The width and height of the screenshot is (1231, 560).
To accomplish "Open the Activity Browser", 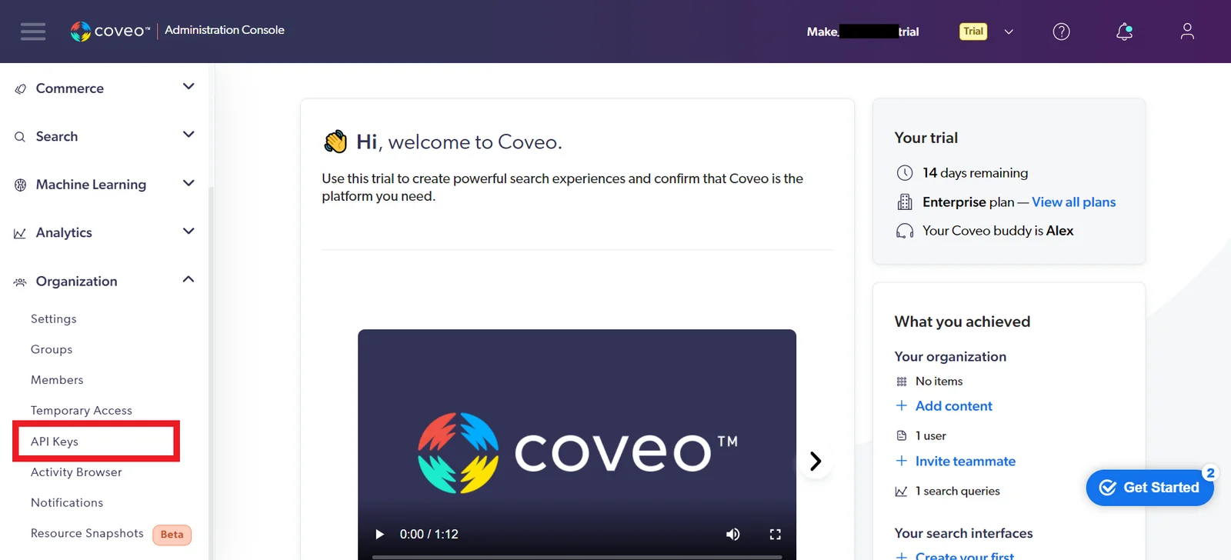I will 76,472.
